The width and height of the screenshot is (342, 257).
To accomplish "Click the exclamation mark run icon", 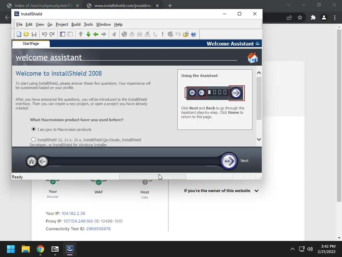I will click(163, 34).
